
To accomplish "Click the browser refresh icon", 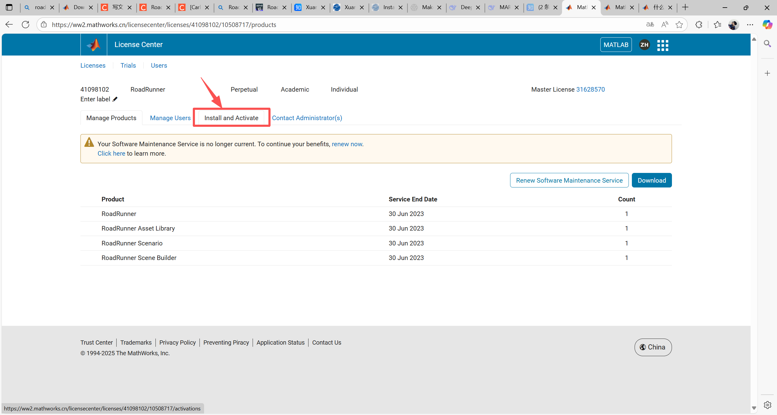I will 26,25.
